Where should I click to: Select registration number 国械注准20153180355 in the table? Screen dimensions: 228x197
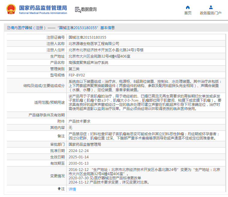coord(87,37)
